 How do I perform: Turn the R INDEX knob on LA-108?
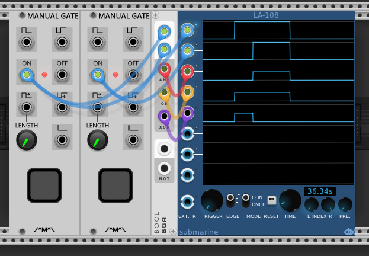(328, 204)
